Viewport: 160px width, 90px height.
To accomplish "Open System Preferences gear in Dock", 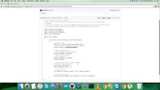I will point(59,86).
